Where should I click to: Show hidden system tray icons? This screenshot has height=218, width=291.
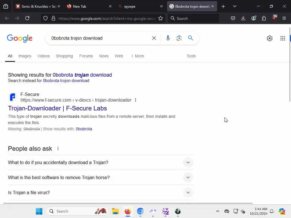pyautogui.click(x=218, y=211)
